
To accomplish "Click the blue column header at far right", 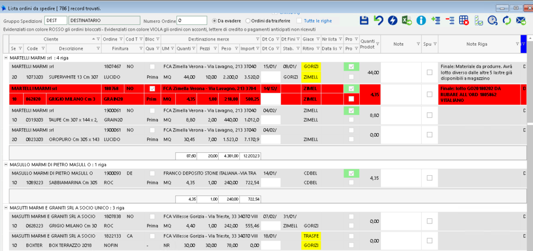I will (523, 44).
